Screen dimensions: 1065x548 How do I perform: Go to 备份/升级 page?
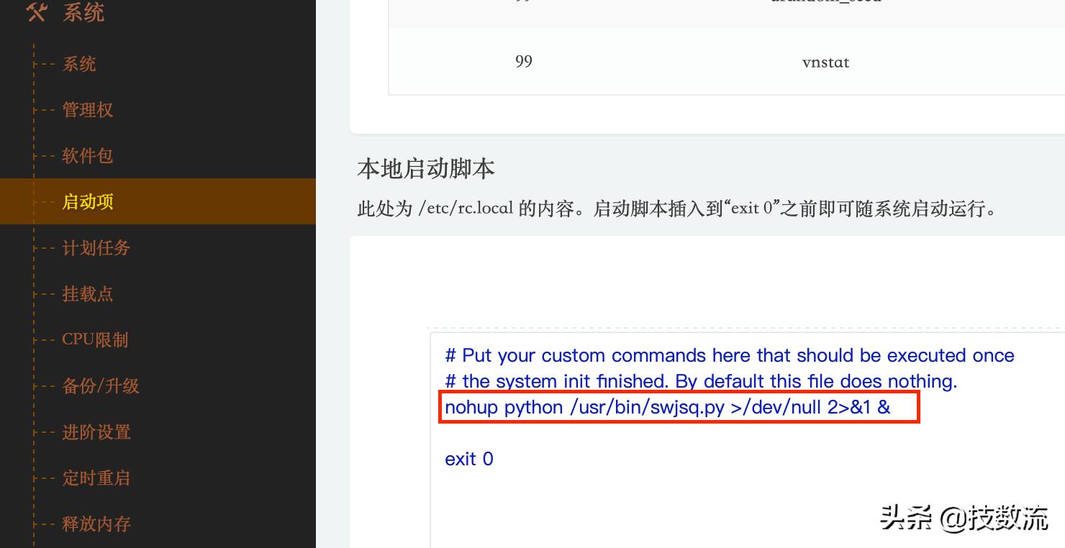[x=101, y=386]
